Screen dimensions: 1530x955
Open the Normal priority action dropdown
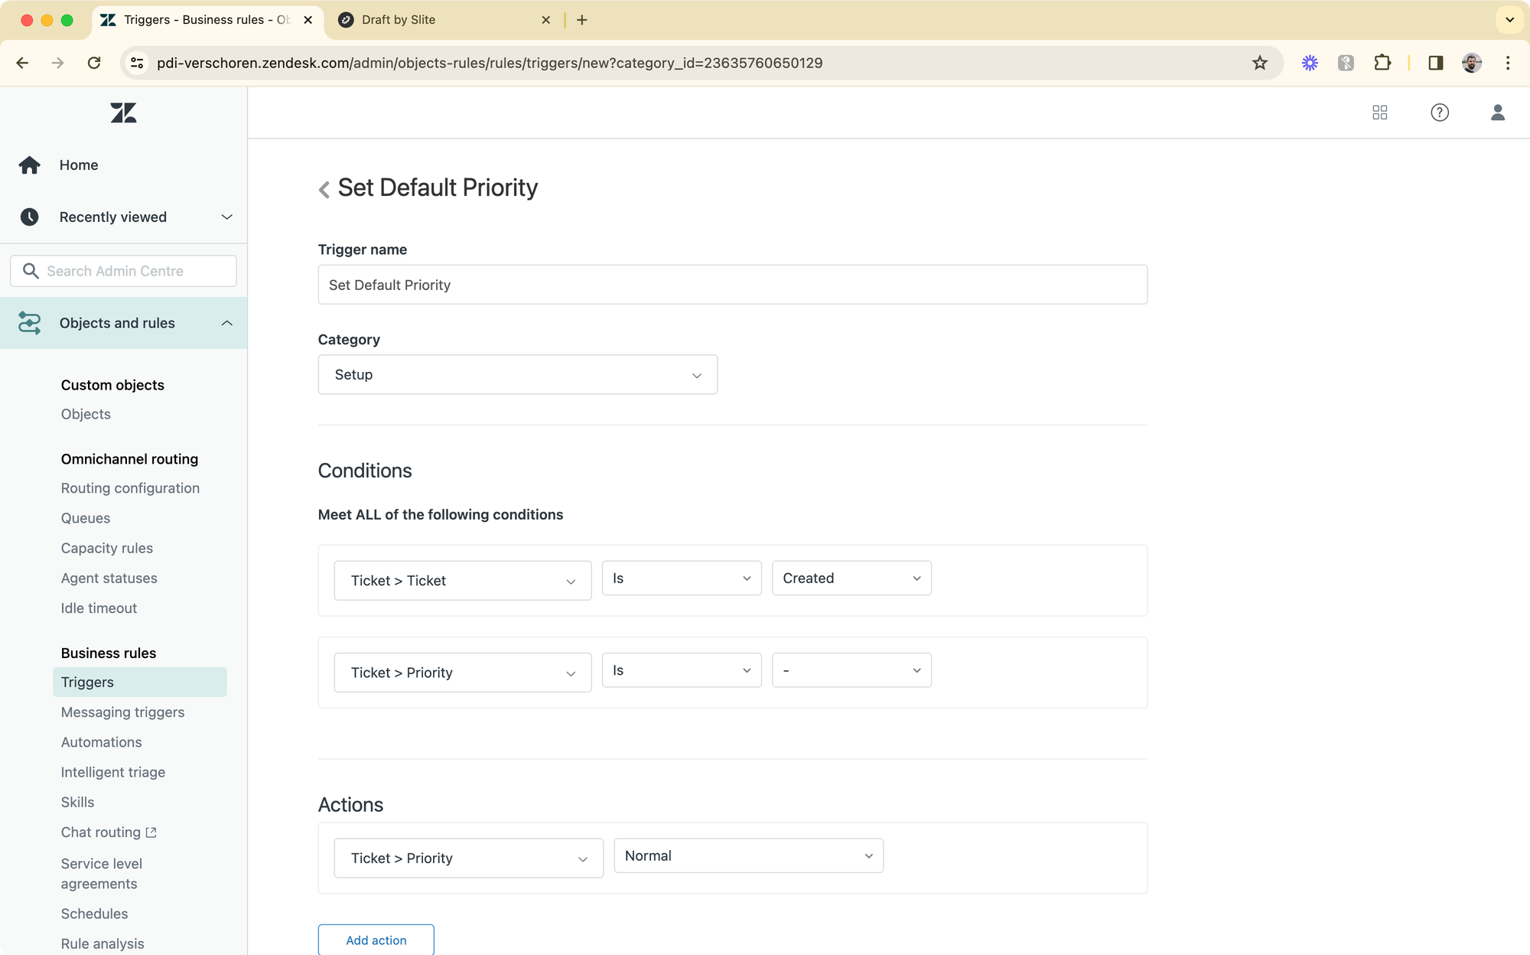748,856
